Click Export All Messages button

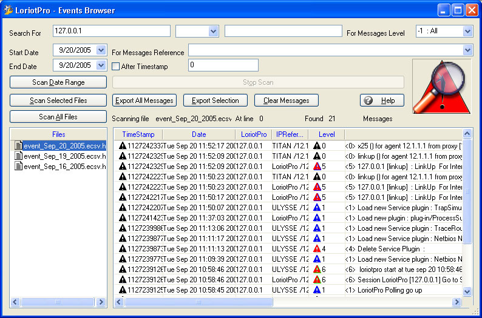coord(144,101)
